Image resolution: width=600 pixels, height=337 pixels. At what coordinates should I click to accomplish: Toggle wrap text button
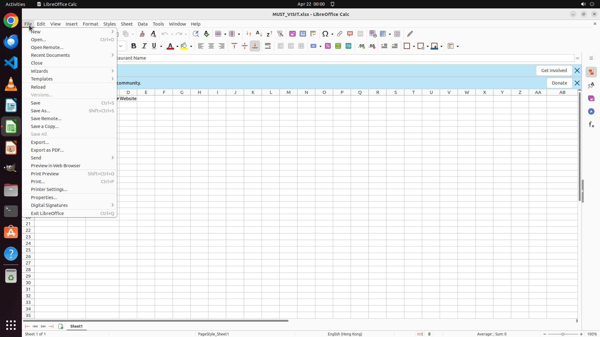268,46
